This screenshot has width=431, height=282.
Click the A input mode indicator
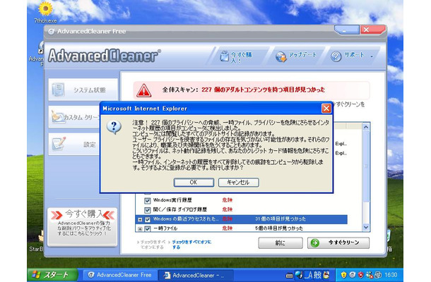309,275
